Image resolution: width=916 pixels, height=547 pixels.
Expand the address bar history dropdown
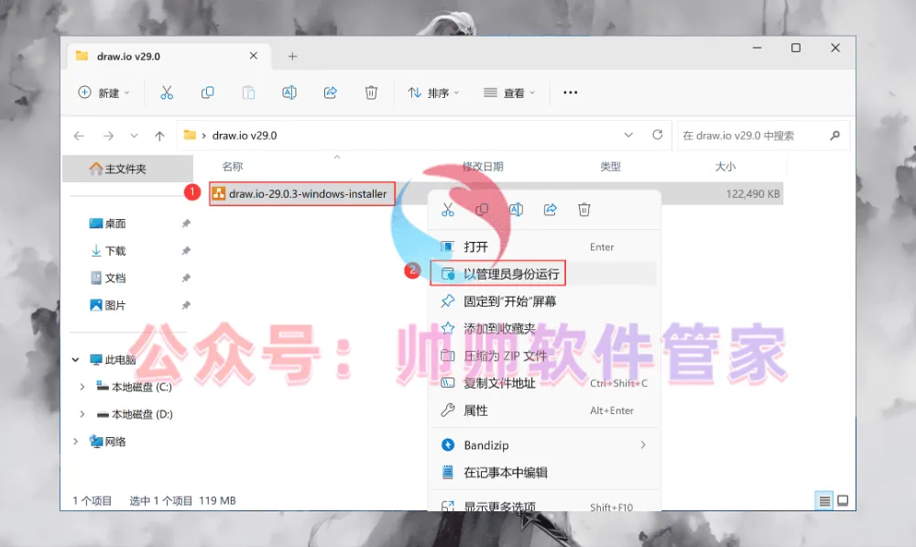[x=628, y=135]
